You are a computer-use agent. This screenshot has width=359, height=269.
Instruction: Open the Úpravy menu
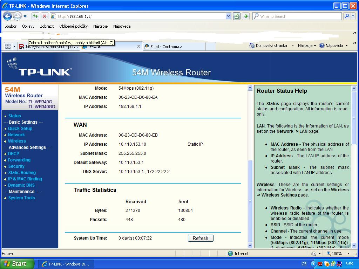click(28, 26)
